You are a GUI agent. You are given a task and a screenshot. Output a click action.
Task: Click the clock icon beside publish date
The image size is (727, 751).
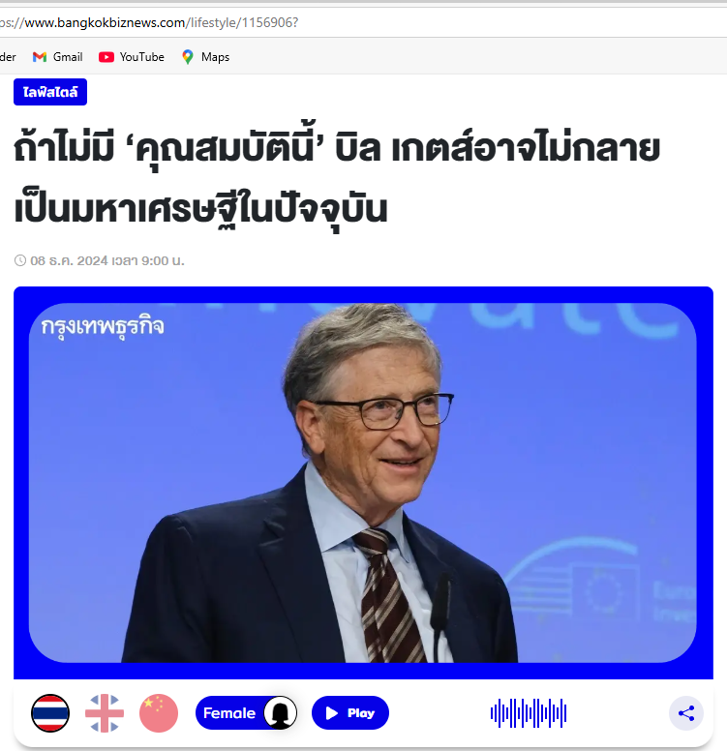tap(20, 260)
